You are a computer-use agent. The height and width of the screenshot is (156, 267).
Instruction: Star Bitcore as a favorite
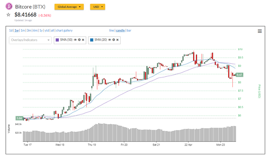pos(8,15)
